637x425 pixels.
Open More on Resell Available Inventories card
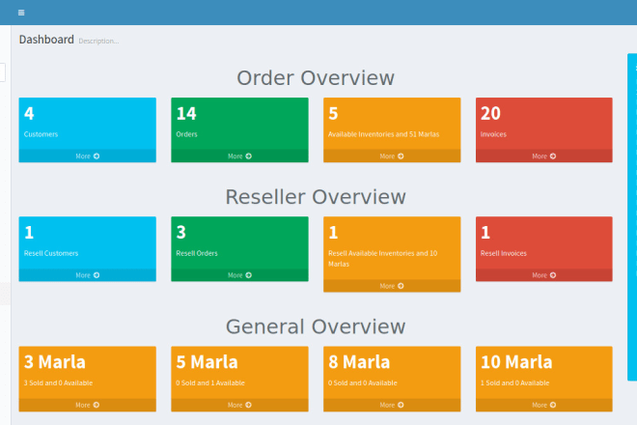(392, 286)
